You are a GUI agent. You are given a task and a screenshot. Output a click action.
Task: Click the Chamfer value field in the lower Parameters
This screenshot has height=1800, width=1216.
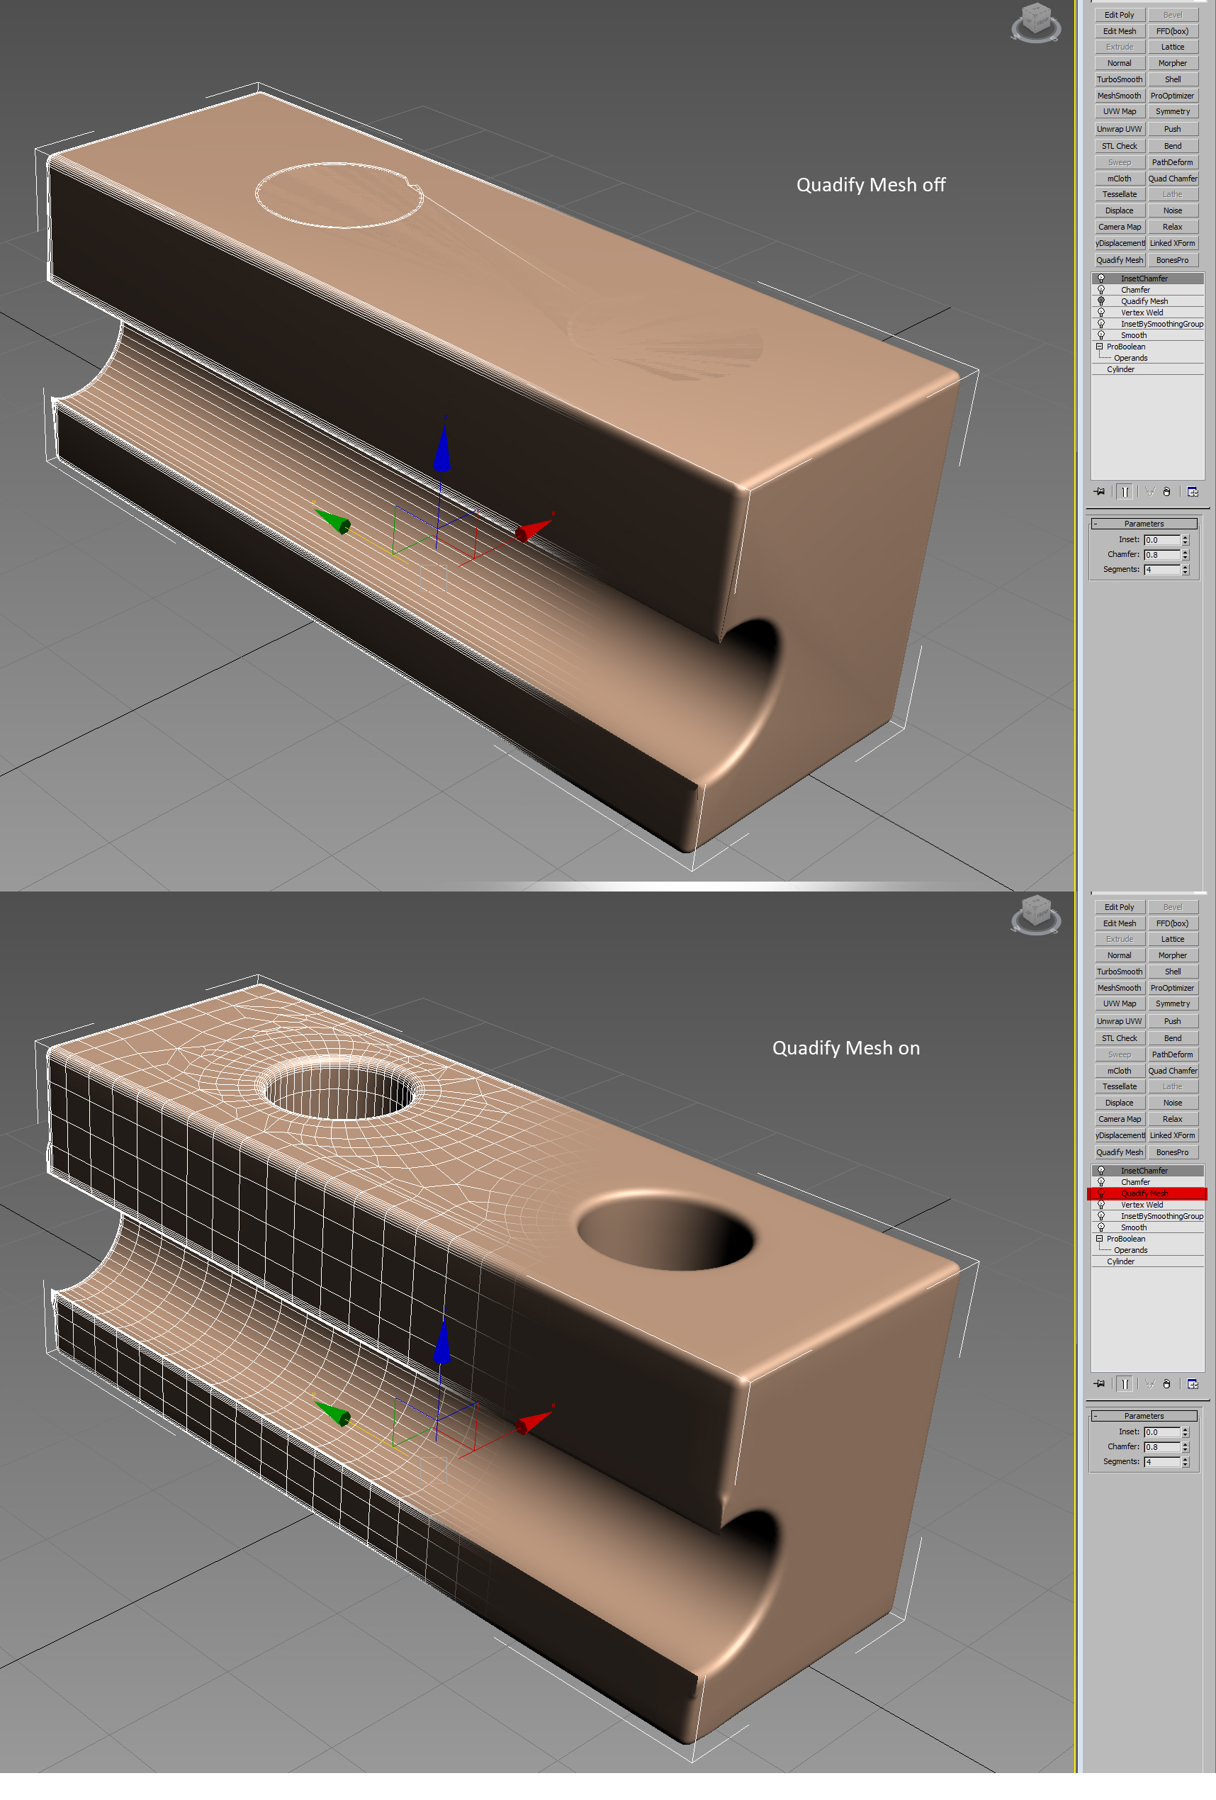pyautogui.click(x=1161, y=1447)
